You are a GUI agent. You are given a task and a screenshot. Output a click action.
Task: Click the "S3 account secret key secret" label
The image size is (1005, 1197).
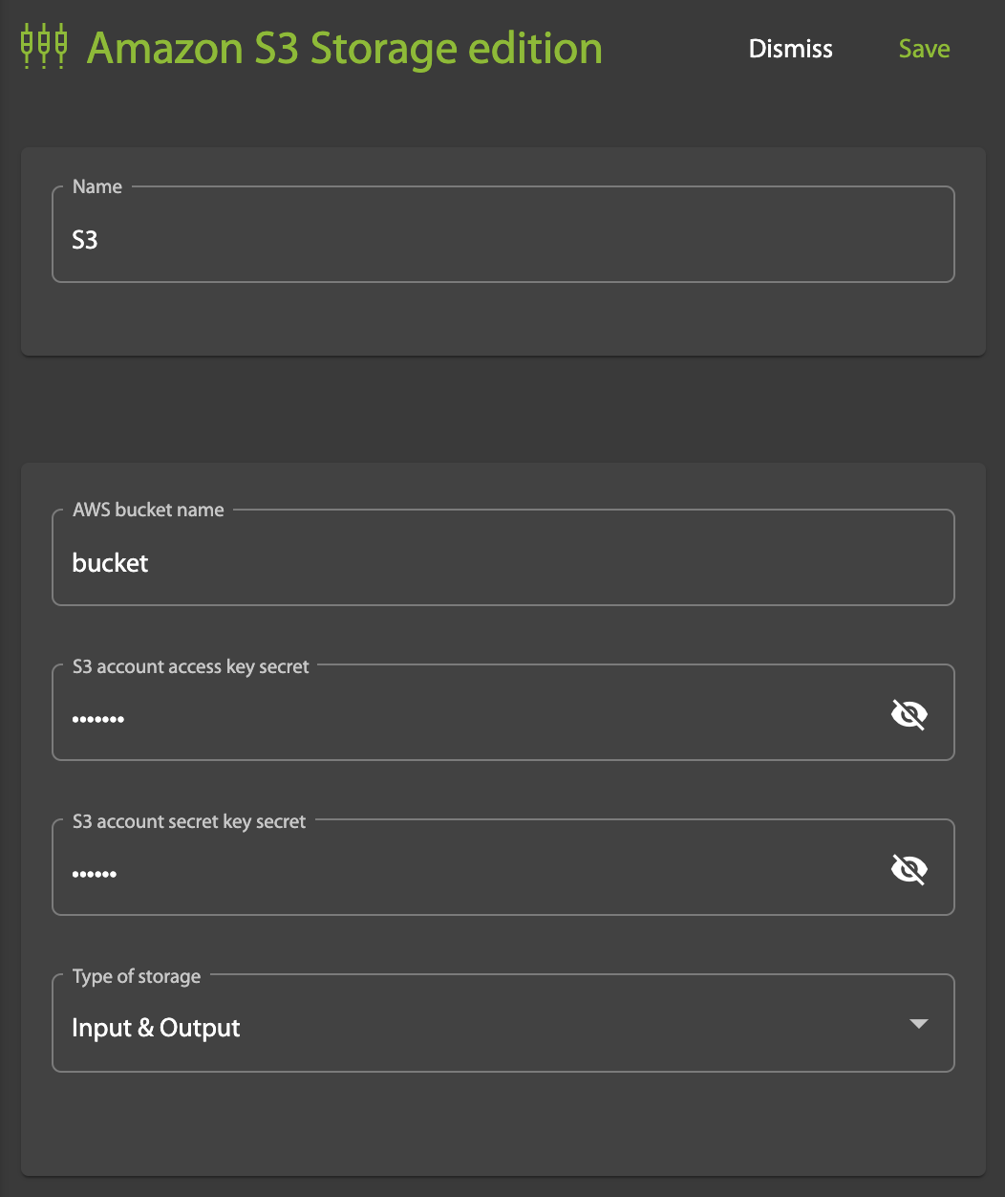[189, 821]
